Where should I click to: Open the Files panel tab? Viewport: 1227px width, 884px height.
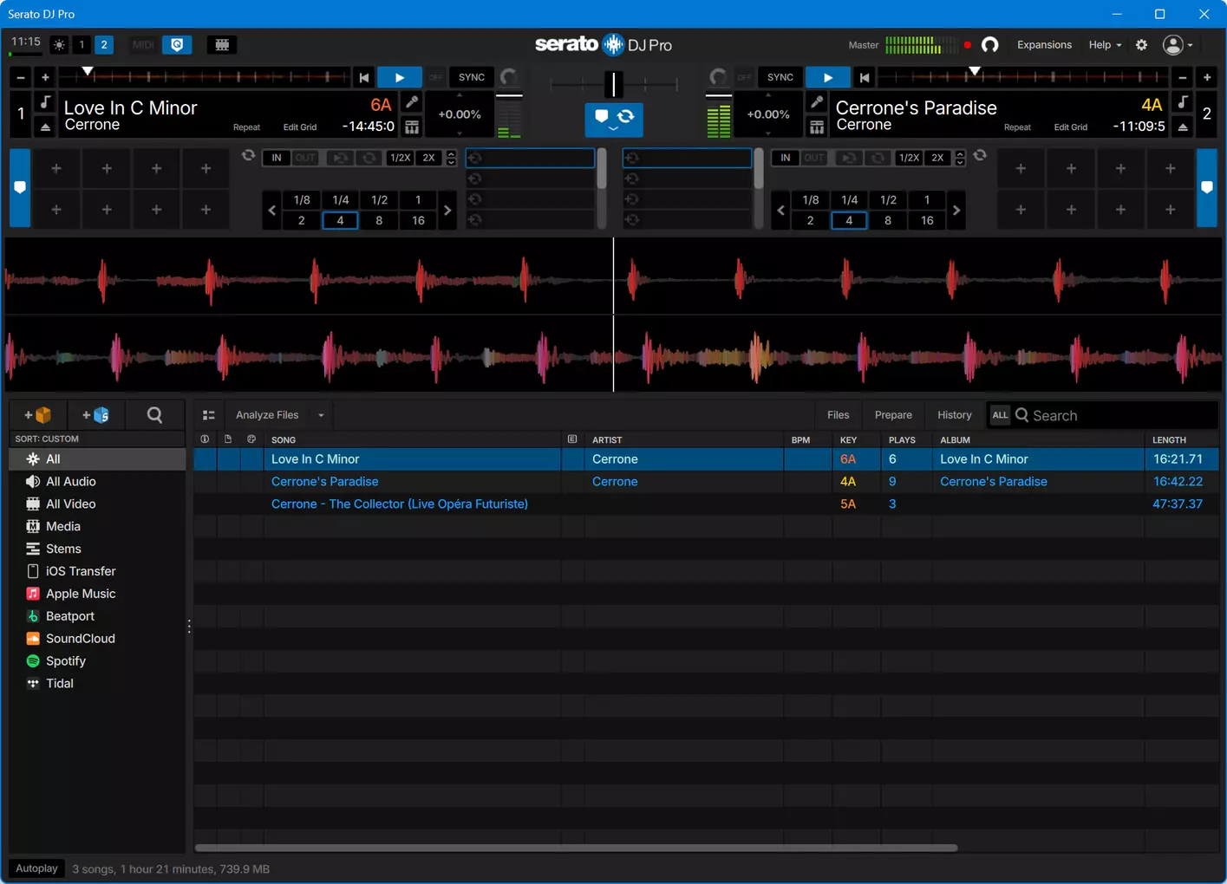[x=838, y=415]
